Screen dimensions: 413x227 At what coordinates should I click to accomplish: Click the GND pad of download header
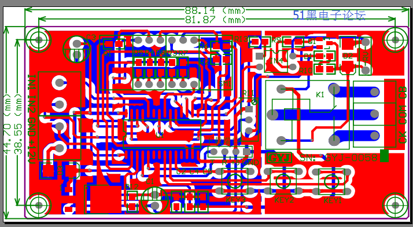246,152
